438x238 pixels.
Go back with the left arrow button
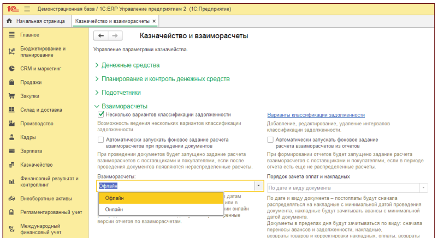pos(101,35)
